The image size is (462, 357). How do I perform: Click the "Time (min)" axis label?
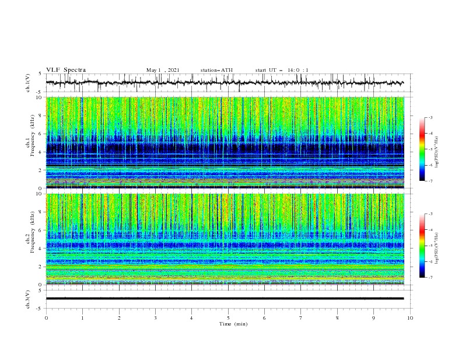click(233, 324)
